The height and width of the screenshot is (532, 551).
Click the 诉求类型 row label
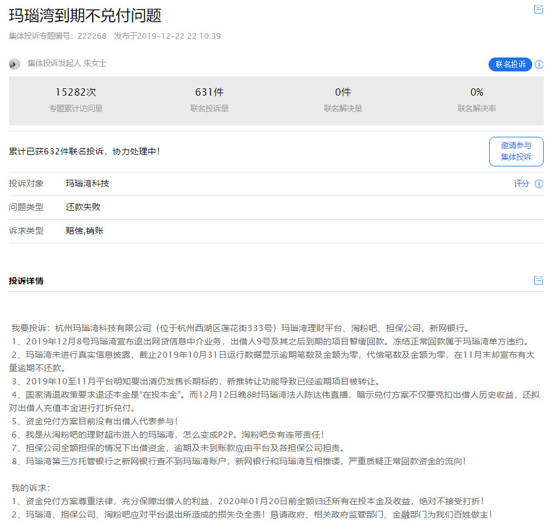click(26, 231)
